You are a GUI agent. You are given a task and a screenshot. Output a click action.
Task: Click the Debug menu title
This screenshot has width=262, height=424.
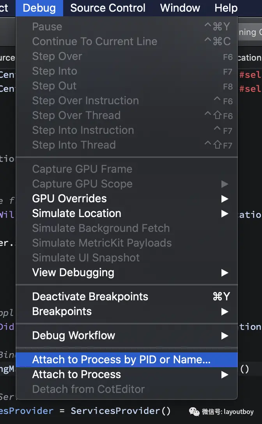click(x=39, y=8)
